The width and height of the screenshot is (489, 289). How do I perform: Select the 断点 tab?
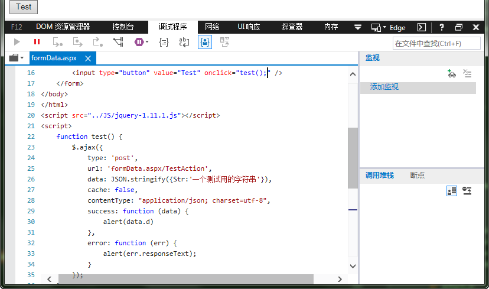(418, 176)
